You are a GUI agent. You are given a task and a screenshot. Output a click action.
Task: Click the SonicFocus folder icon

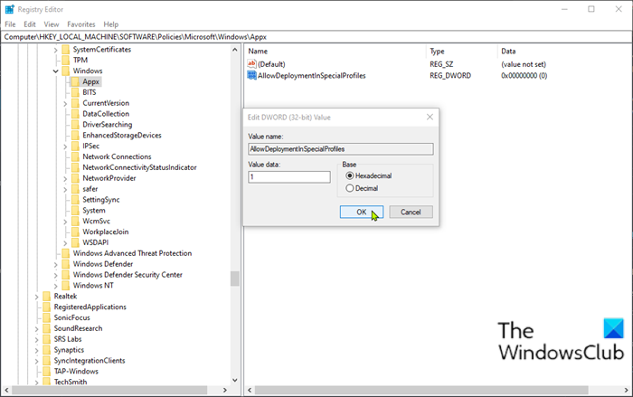[47, 317]
